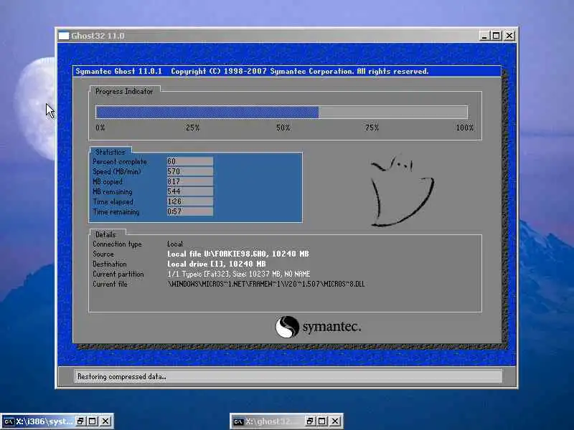Click the Statistics group label
The width and height of the screenshot is (574, 430).
coord(110,152)
